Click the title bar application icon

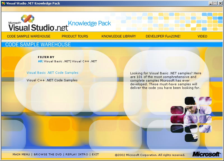[4, 3]
